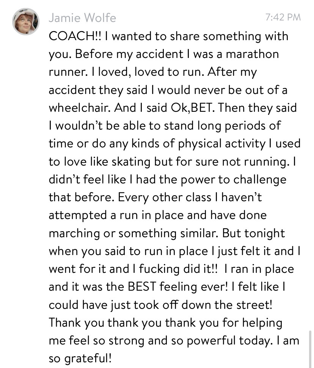Click the word marathon in the message
Screen dimensions: 314x368
pyautogui.click(x=252, y=54)
